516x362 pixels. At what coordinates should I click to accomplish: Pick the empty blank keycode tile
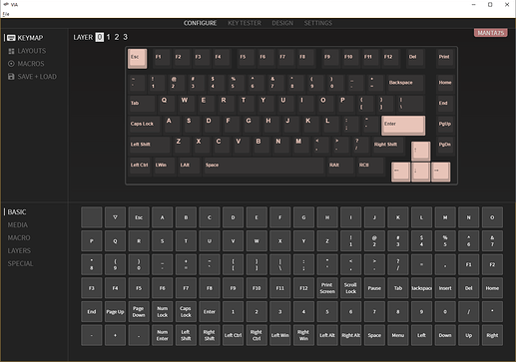[92, 217]
